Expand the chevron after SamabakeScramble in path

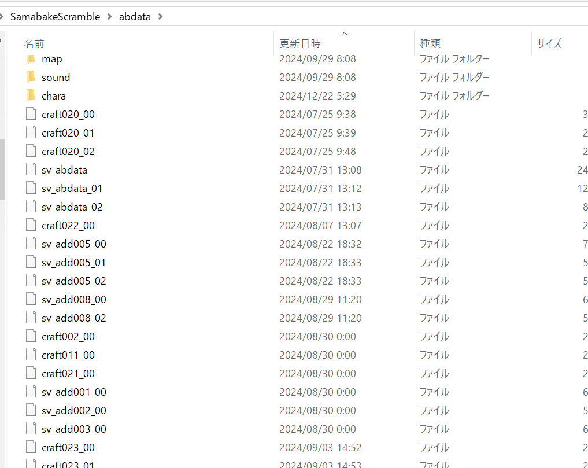click(x=109, y=17)
